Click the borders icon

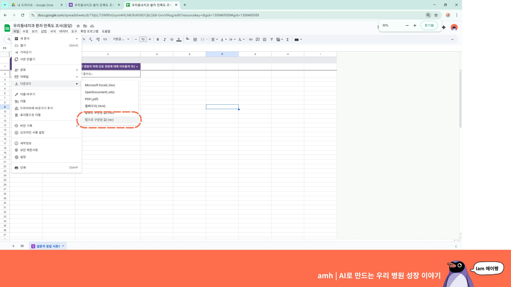coord(195,40)
